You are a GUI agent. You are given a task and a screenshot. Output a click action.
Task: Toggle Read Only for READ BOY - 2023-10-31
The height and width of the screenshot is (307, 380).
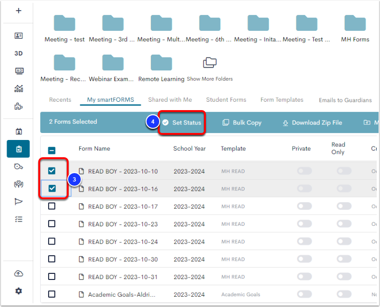point(344,277)
